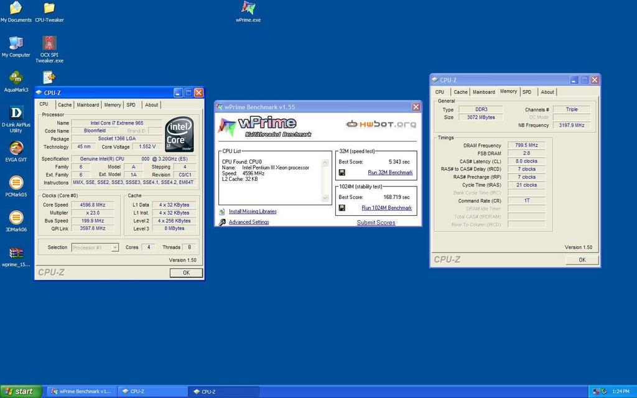The image size is (637, 398).
Task: Click OK in the CPU-Z processor window
Action: pos(187,273)
